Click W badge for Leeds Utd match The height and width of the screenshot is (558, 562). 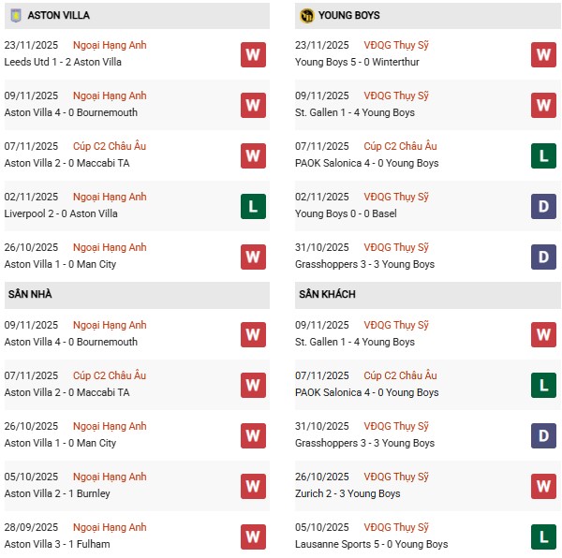pos(253,54)
